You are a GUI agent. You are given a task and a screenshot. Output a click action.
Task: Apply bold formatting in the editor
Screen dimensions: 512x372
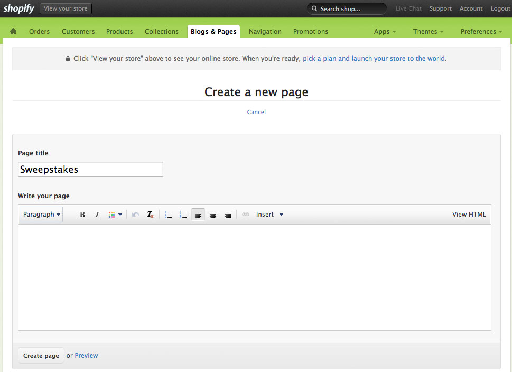click(82, 214)
